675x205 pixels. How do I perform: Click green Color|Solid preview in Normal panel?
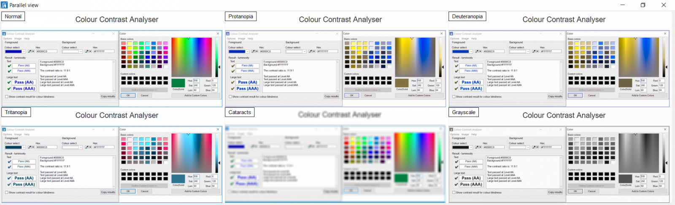[178, 83]
